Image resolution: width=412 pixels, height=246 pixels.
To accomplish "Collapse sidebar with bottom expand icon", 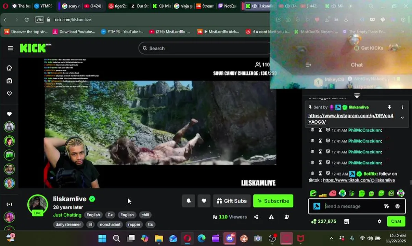I will [x=9, y=204].
